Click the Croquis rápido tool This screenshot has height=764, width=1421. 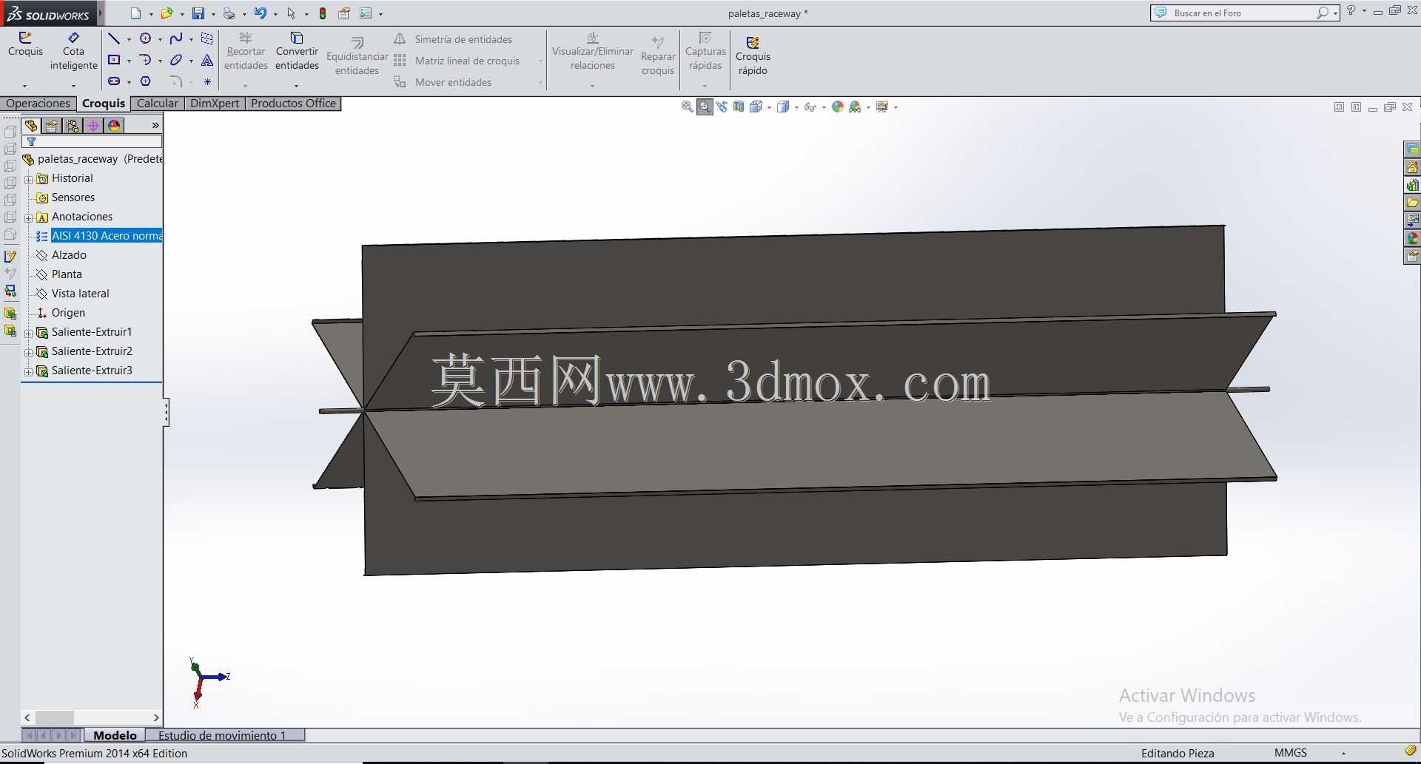(753, 56)
